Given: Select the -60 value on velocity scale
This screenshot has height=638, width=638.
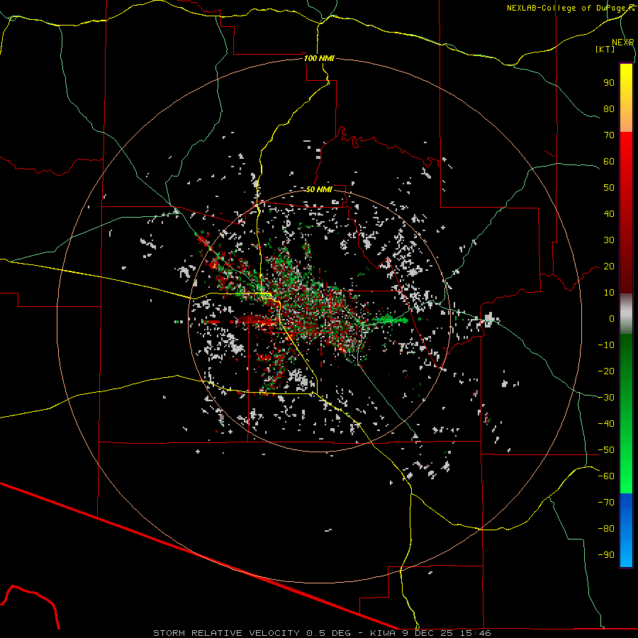Looking at the screenshot, I should point(606,476).
